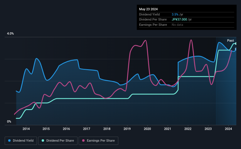Click the teal Dividend Per Share legend dot
Screen dimensions: 241x149
click(x=43, y=140)
